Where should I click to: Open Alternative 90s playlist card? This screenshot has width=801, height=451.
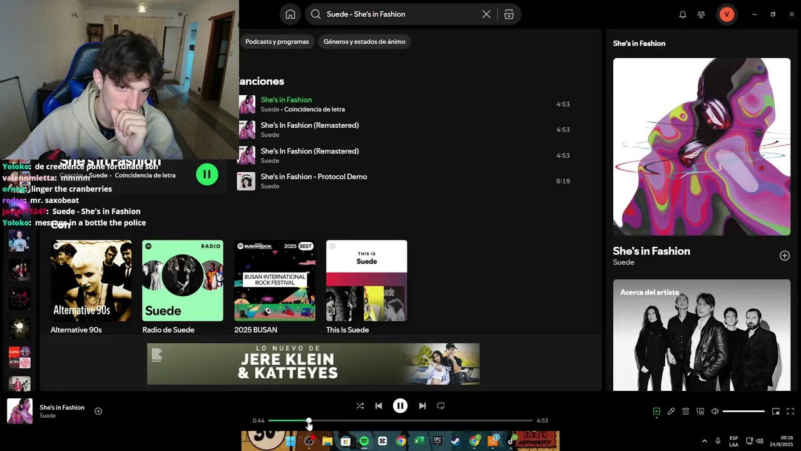[91, 288]
